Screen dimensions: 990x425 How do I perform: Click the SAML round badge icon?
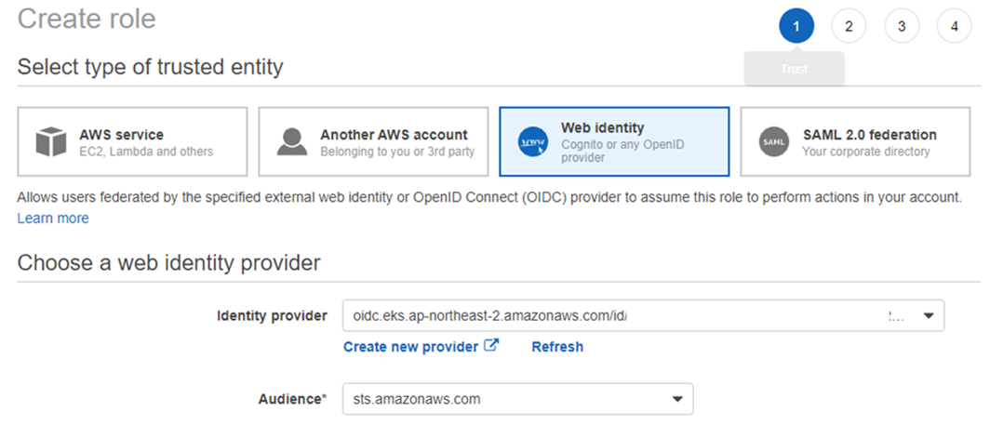tap(773, 142)
